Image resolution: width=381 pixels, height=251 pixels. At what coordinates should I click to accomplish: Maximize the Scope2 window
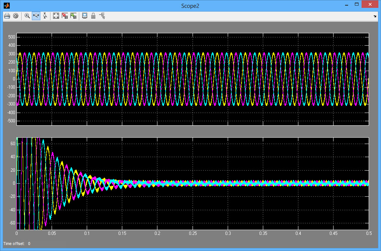click(357, 4)
